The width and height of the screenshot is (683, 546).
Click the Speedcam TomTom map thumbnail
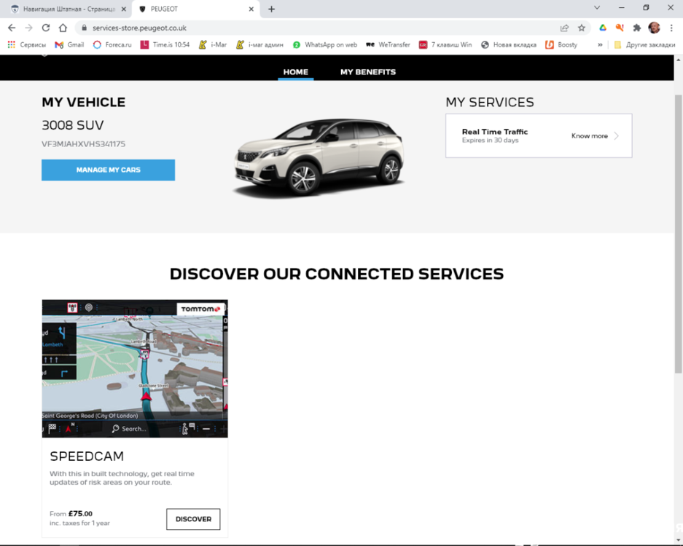(135, 368)
